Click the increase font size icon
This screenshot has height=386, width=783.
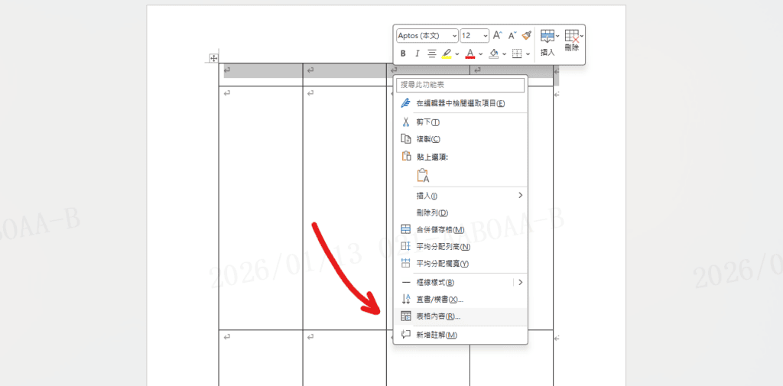497,35
